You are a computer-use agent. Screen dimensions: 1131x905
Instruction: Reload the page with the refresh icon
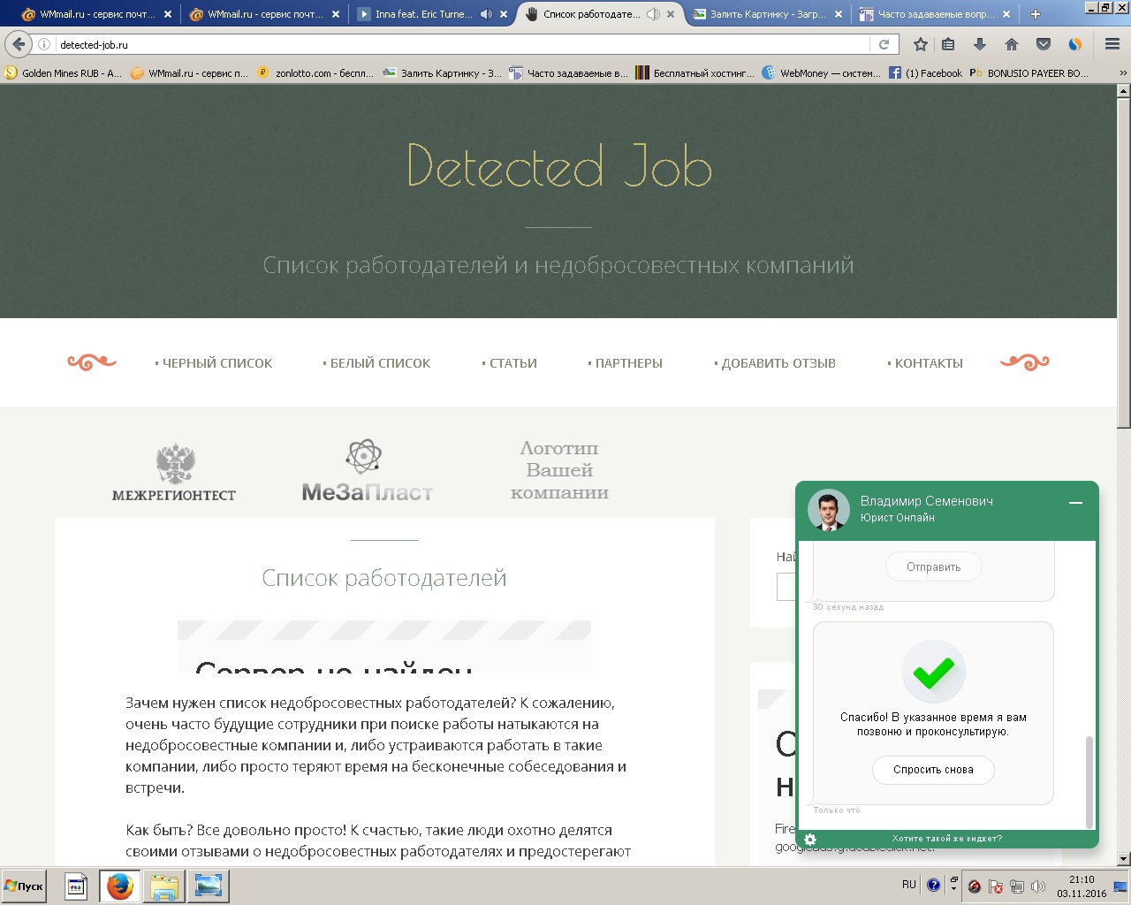(884, 44)
